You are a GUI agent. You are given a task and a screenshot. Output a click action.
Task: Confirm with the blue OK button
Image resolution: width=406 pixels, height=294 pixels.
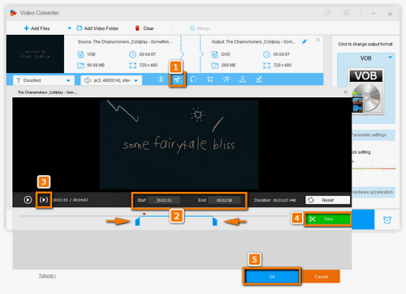click(272, 276)
